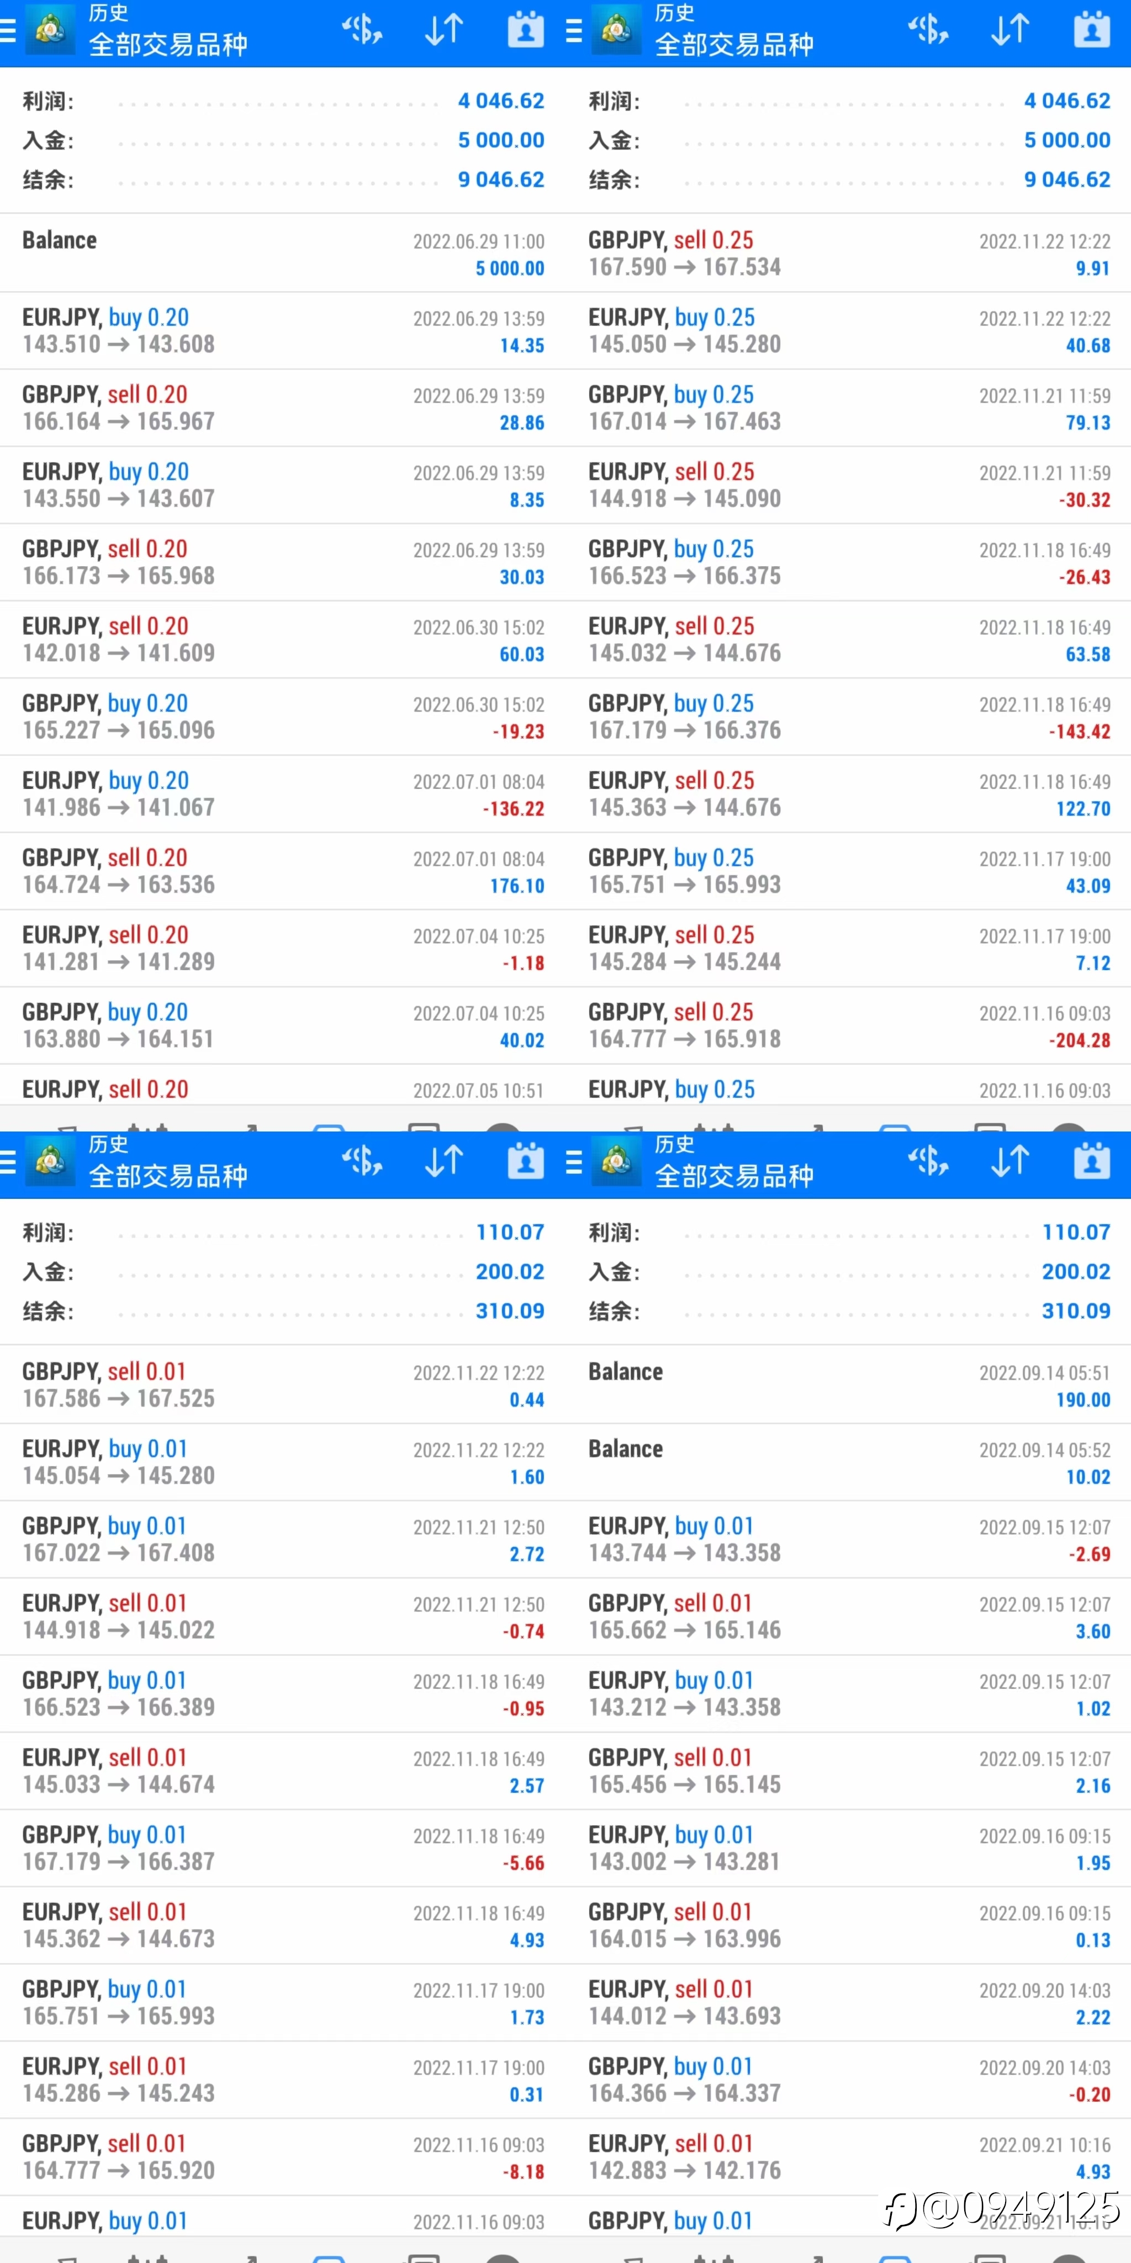
Task: Open EURJPY buy 143.002 → 143.281 trade
Action: 848,1848
